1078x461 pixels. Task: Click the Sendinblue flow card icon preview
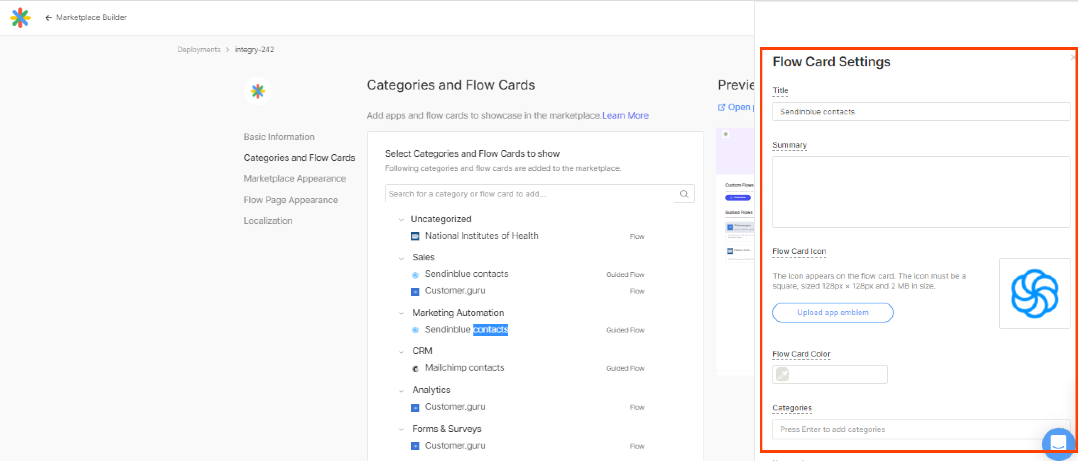pyautogui.click(x=1034, y=294)
